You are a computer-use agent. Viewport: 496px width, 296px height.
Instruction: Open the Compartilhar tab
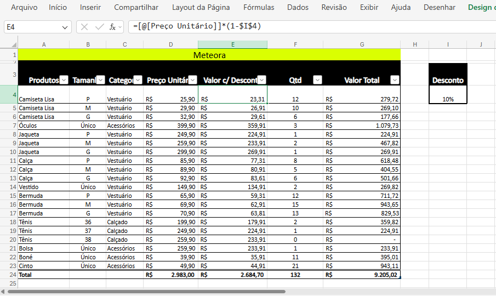pos(136,7)
